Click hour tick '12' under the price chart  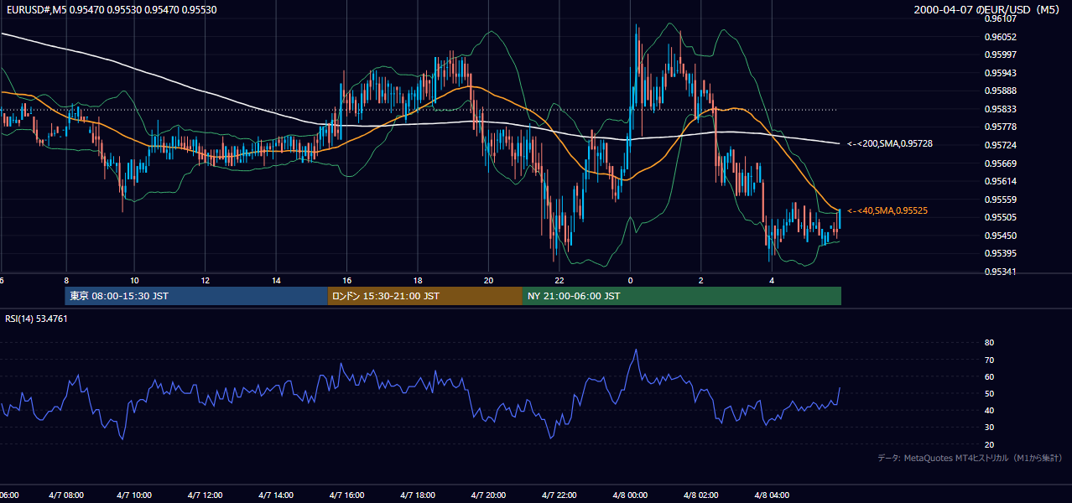pos(206,280)
